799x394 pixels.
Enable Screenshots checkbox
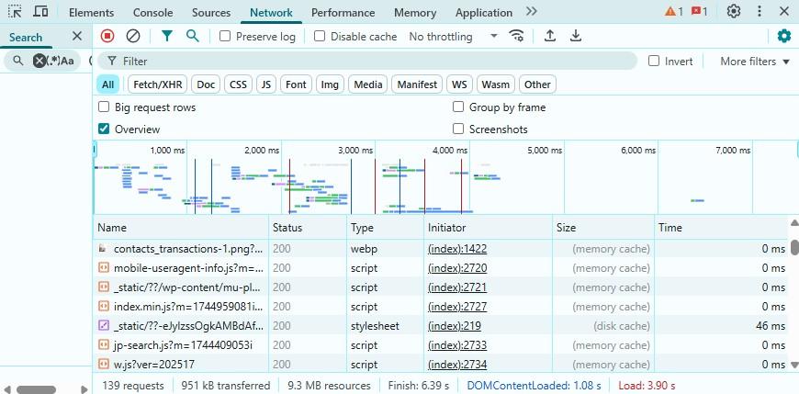coord(458,129)
